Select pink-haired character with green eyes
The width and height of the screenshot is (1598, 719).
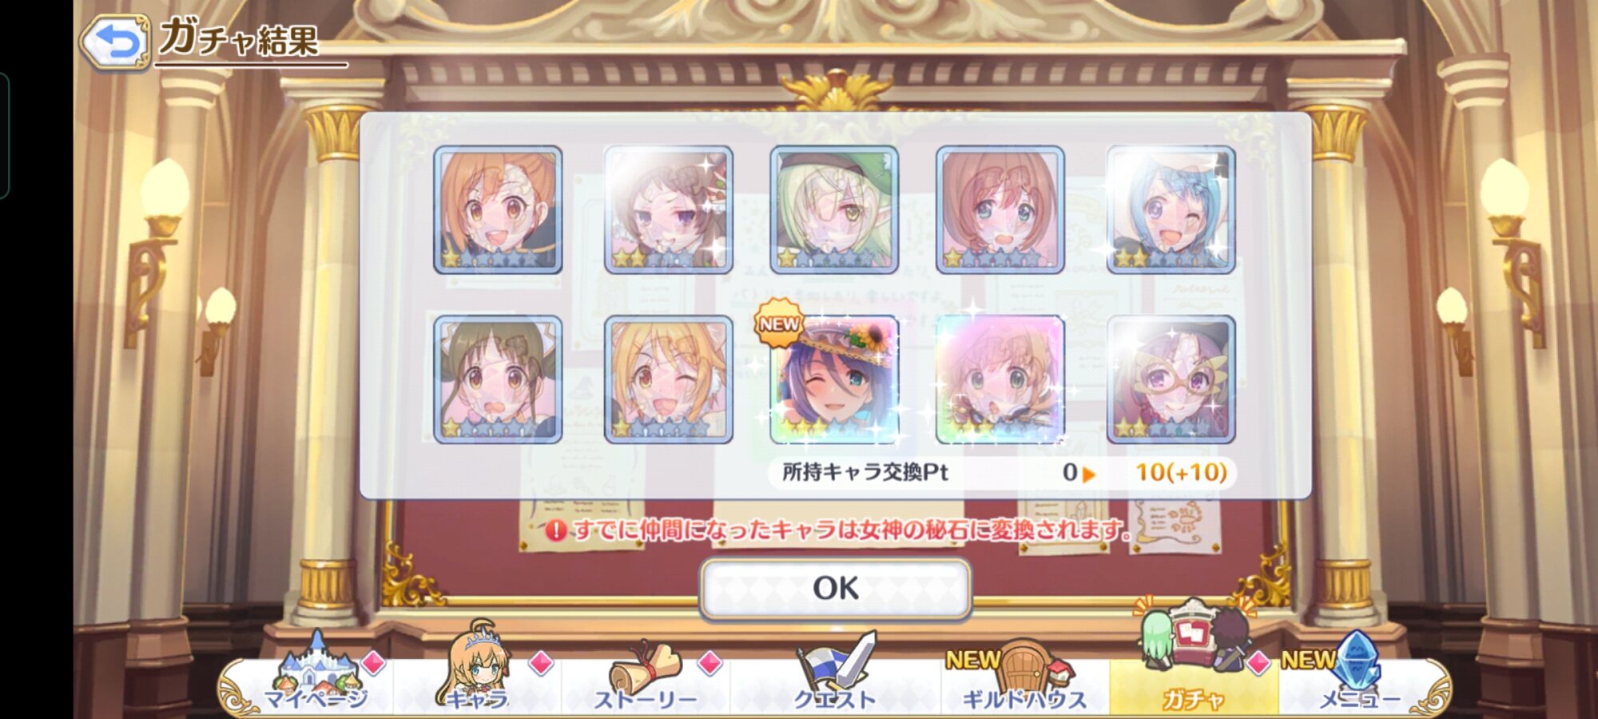(x=1000, y=209)
